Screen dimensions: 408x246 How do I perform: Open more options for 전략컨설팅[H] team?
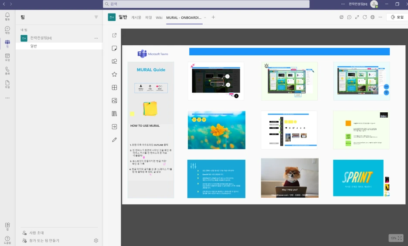pos(96,38)
